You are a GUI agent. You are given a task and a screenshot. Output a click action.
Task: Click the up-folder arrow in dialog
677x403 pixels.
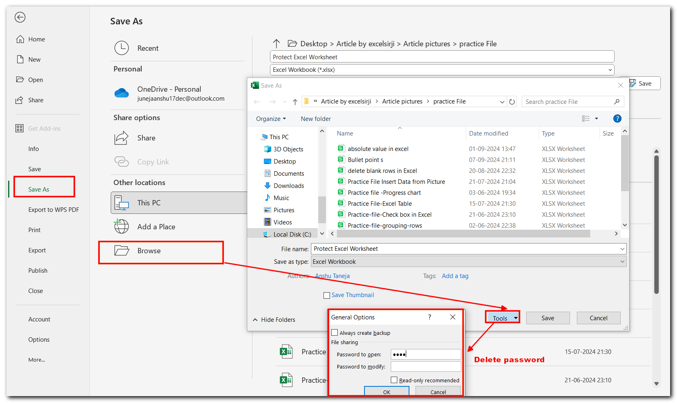coord(295,102)
